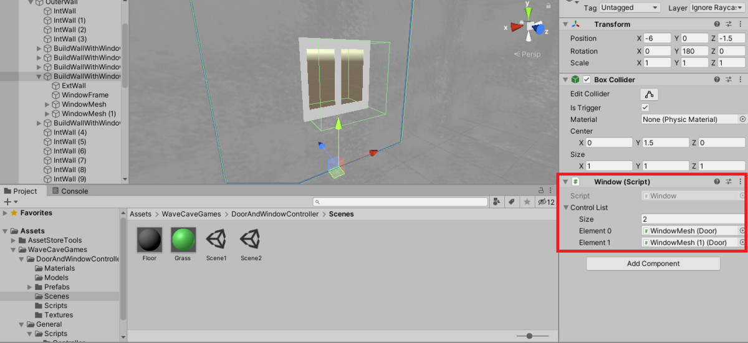Click the Project create plus button
Image resolution: width=748 pixels, height=343 pixels.
click(7, 202)
